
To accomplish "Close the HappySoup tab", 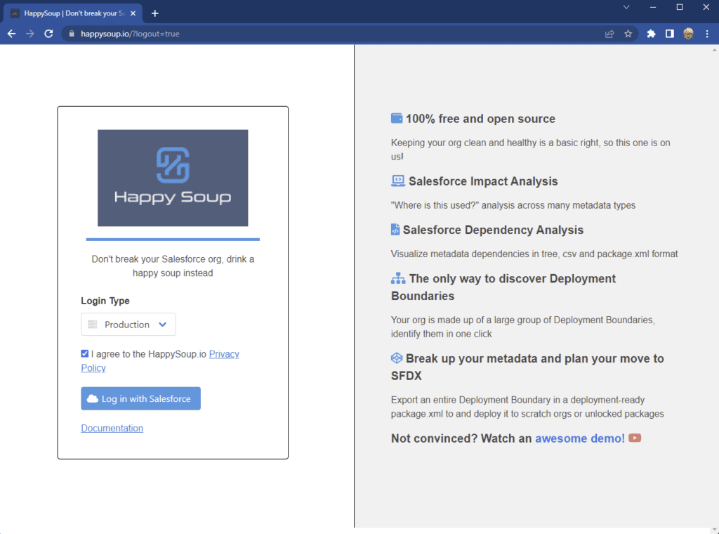I will pyautogui.click(x=133, y=13).
